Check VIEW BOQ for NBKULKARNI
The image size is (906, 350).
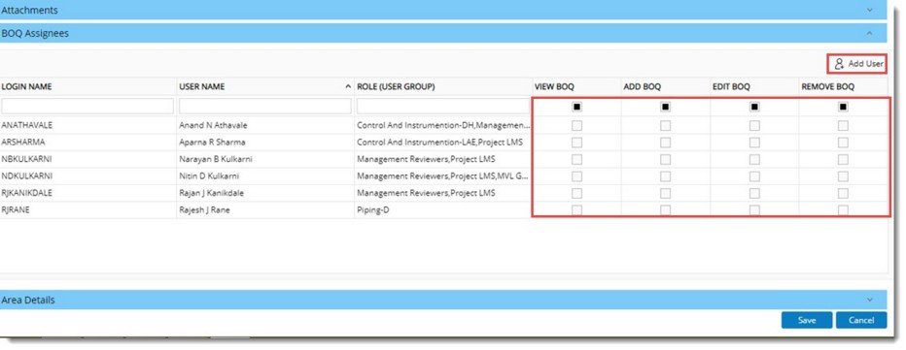[576, 159]
